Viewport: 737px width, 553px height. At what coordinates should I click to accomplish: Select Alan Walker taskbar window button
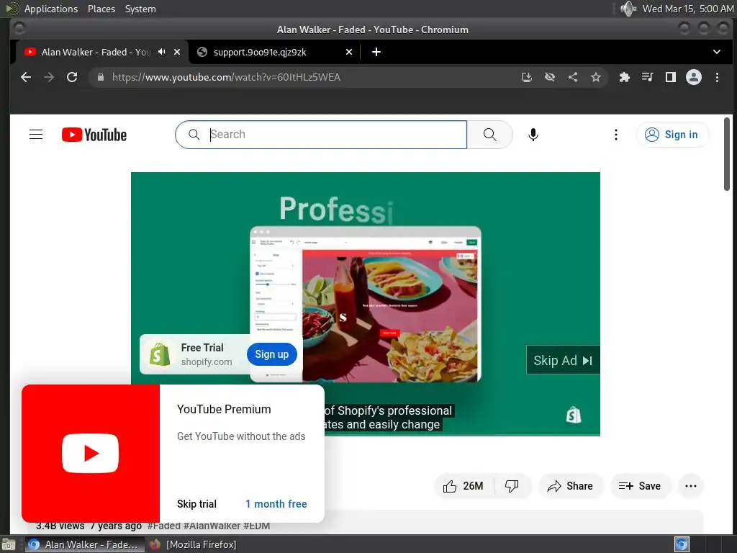83,544
